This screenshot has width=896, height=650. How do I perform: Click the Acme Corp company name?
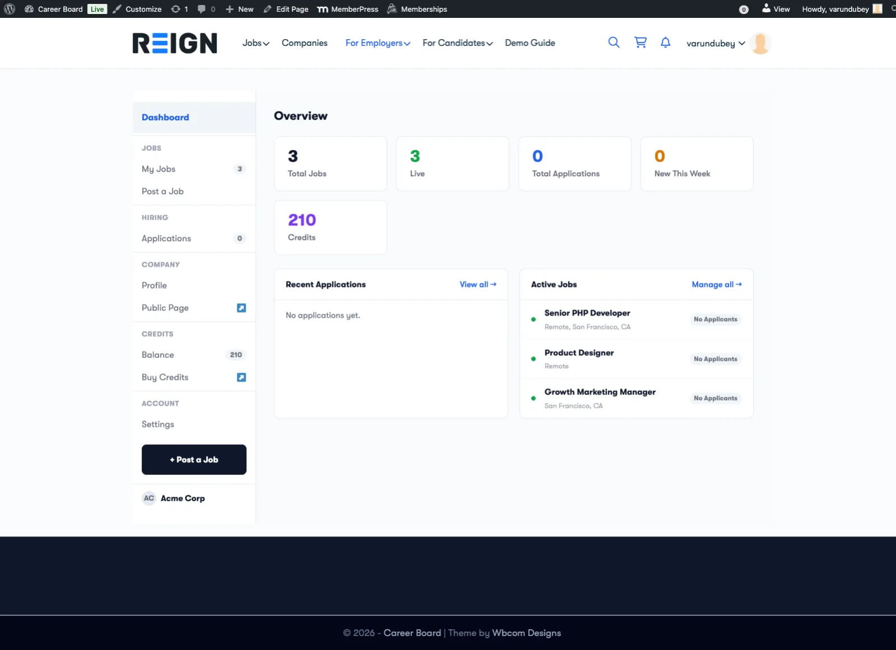coord(183,498)
